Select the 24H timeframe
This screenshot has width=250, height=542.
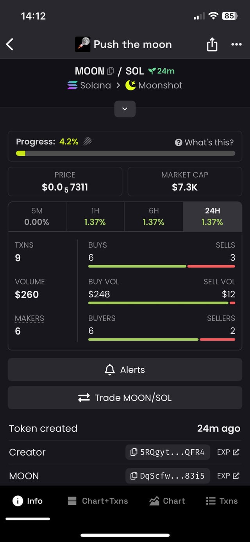pos(212,216)
